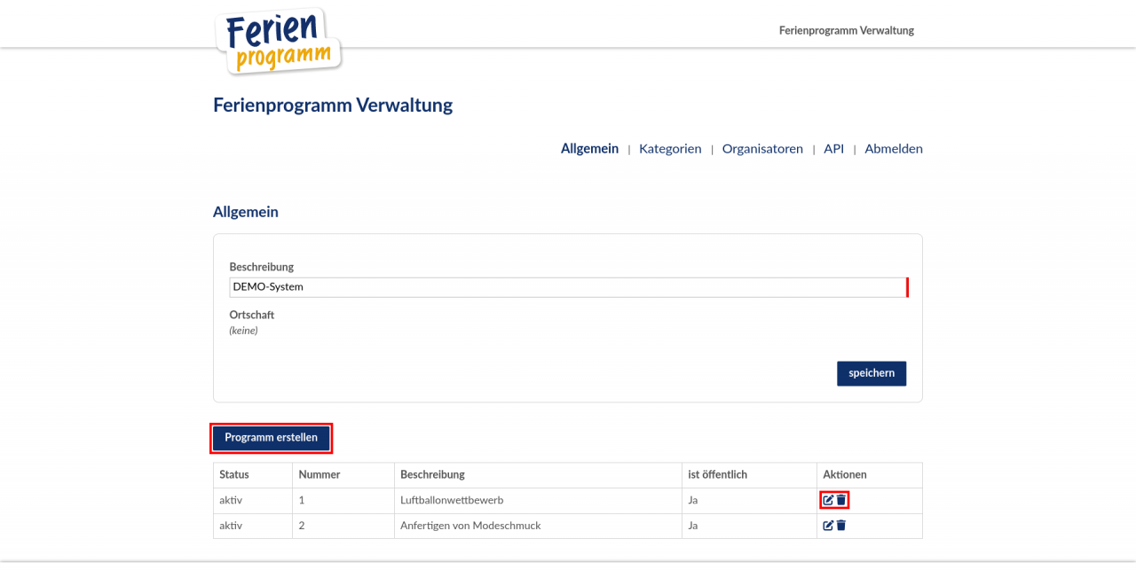Screen dimensions: 1136x570
Task: Delete the Anfertigen von Modeschmuck program
Action: pyautogui.click(x=841, y=526)
